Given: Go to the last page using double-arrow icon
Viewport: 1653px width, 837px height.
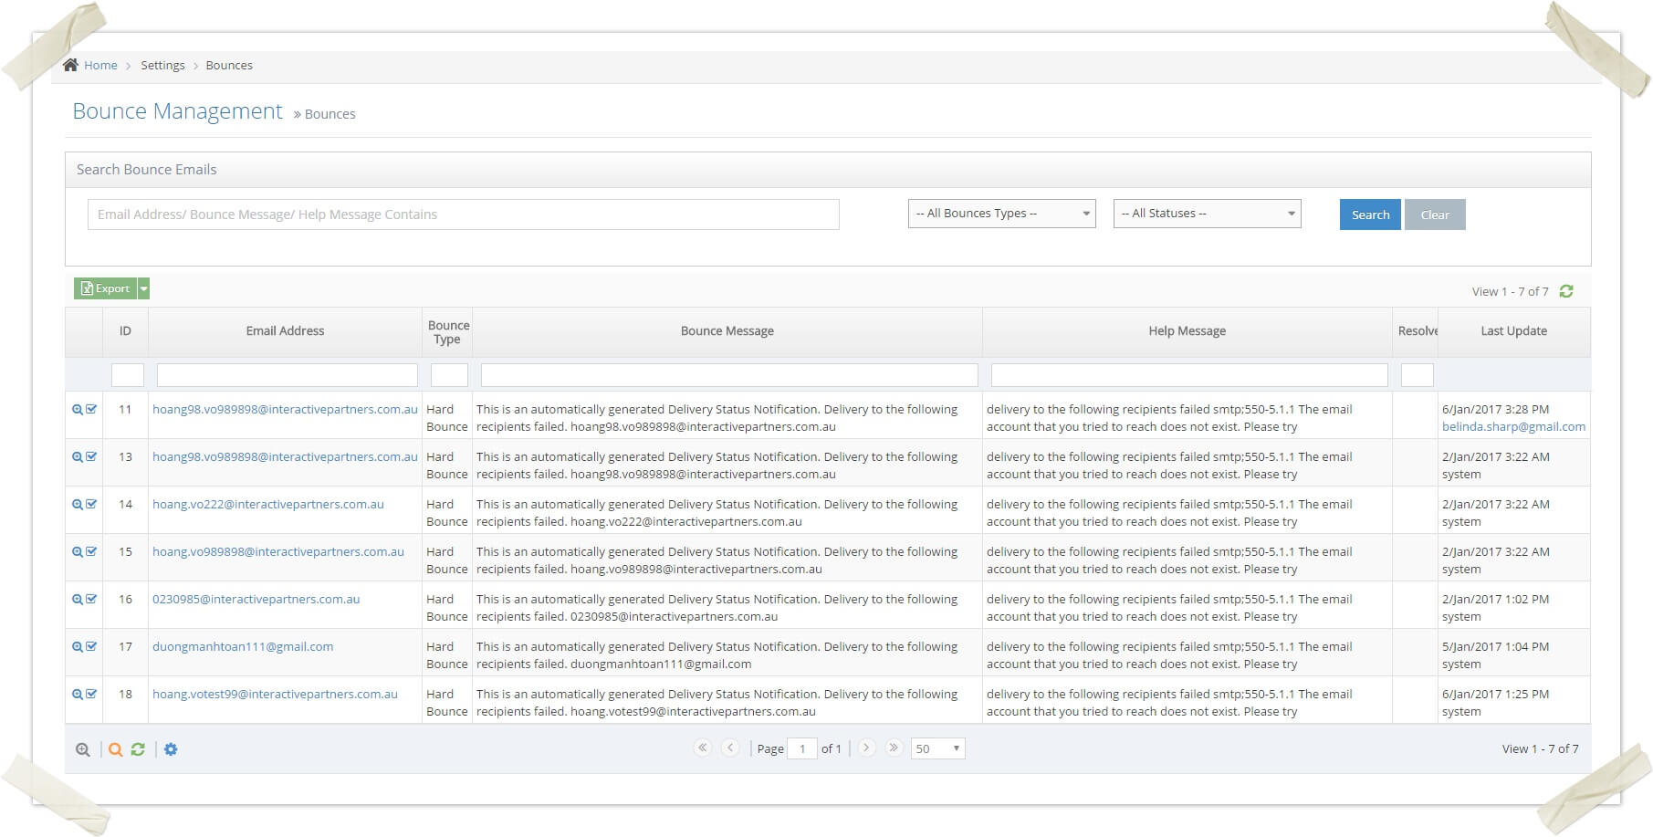Looking at the screenshot, I should tap(894, 748).
